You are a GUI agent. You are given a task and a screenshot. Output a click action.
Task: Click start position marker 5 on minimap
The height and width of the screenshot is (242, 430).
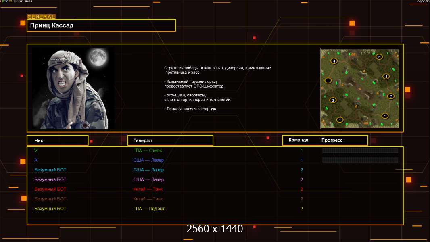click(x=385, y=116)
